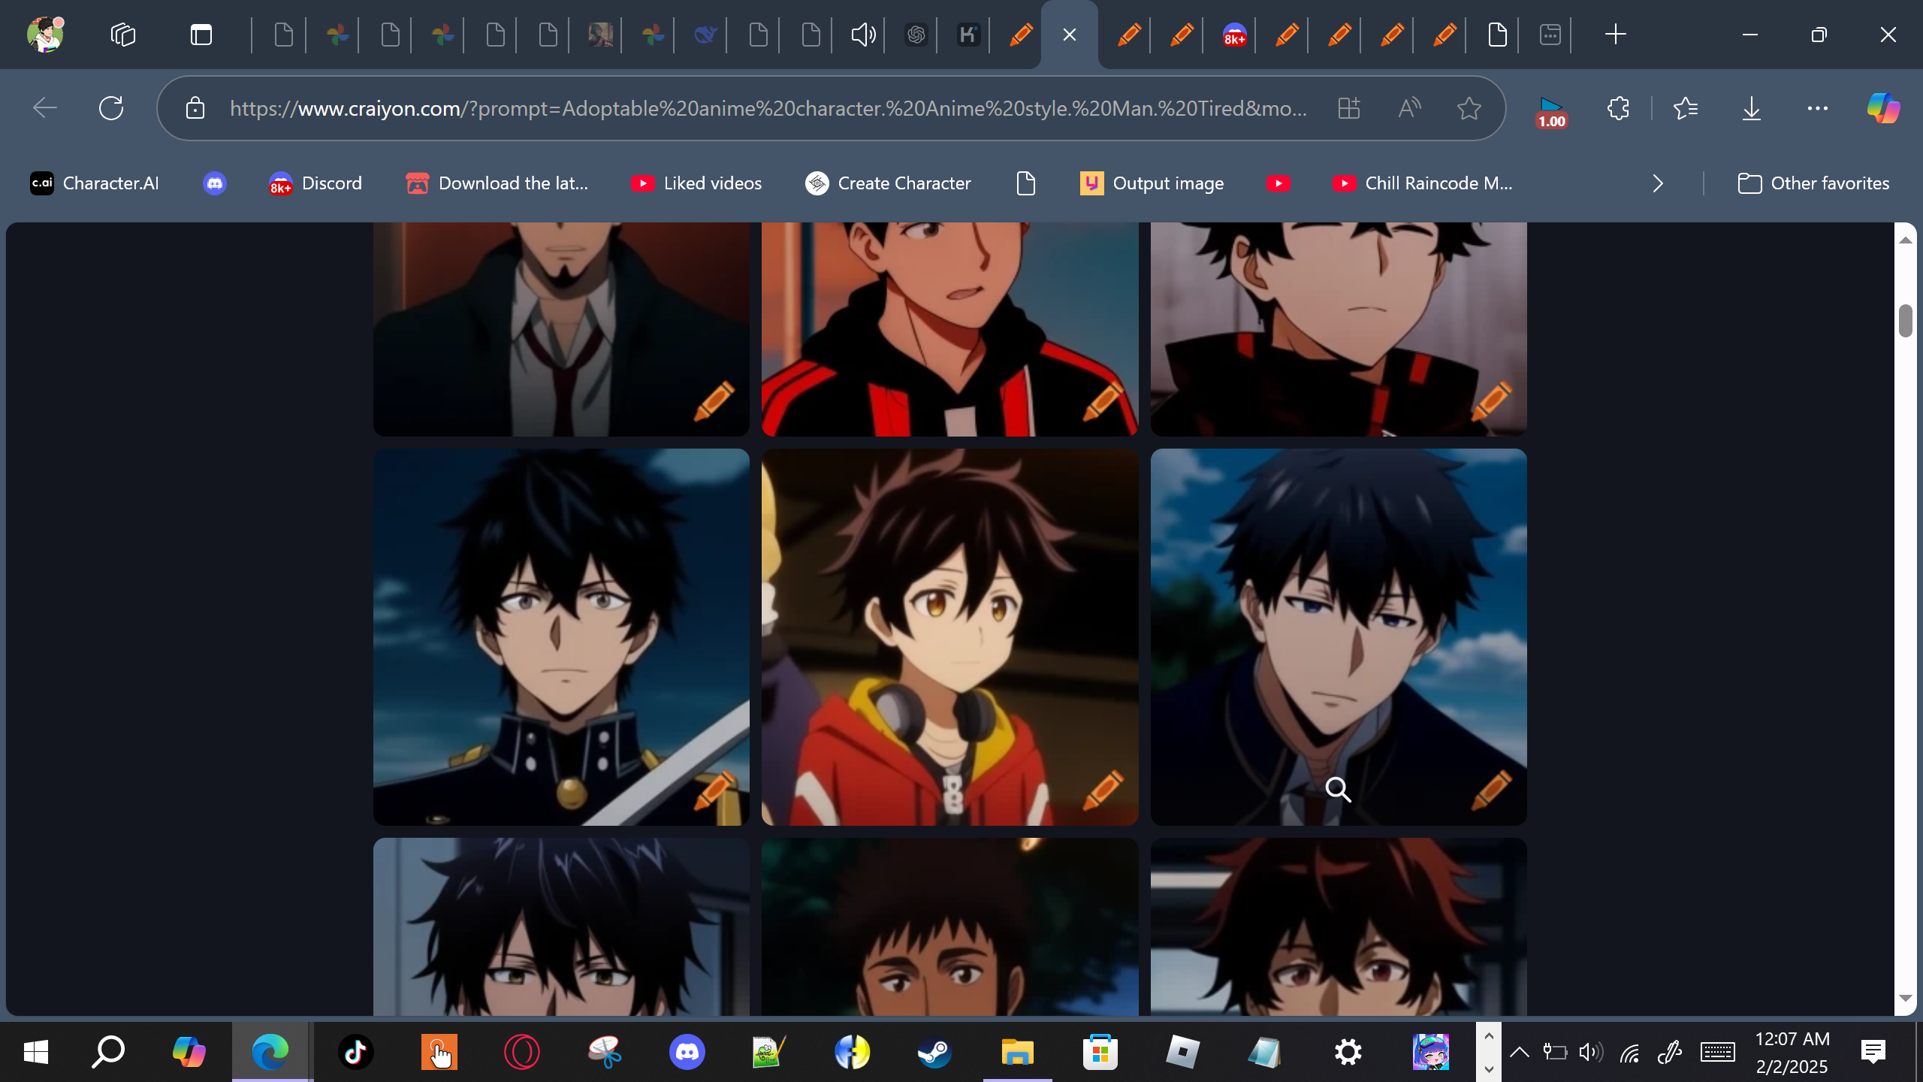Viewport: 1923px width, 1082px height.
Task: Click pencil edit icon on red hoodie headphones image
Action: click(x=1103, y=790)
